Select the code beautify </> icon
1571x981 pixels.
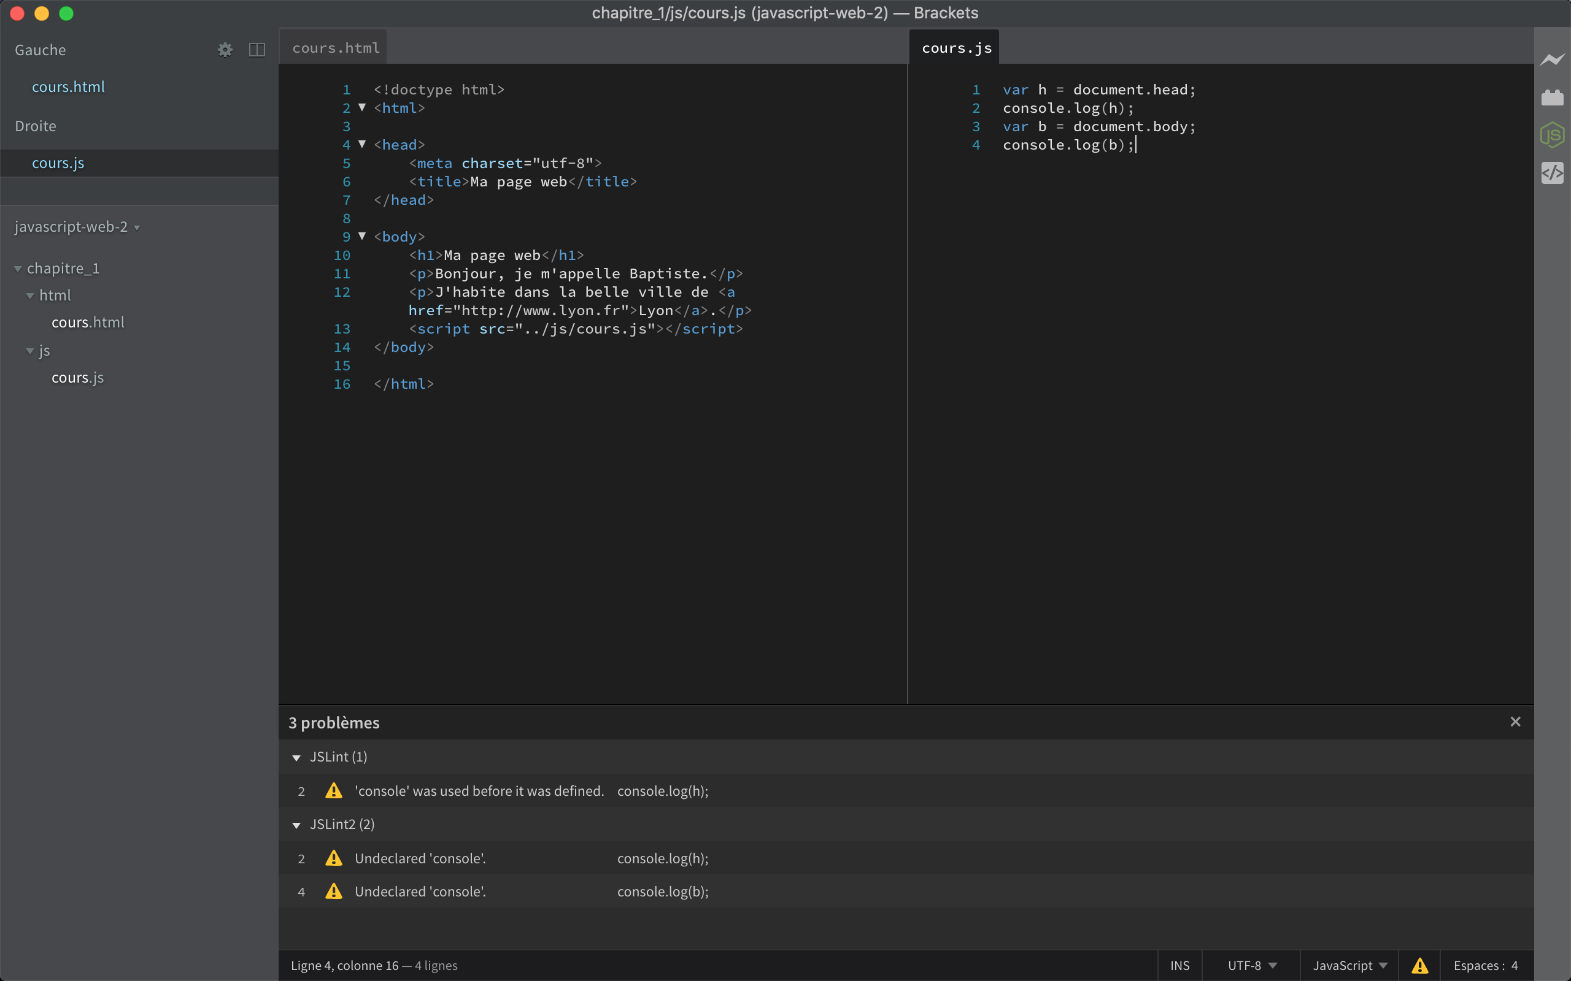(1552, 172)
